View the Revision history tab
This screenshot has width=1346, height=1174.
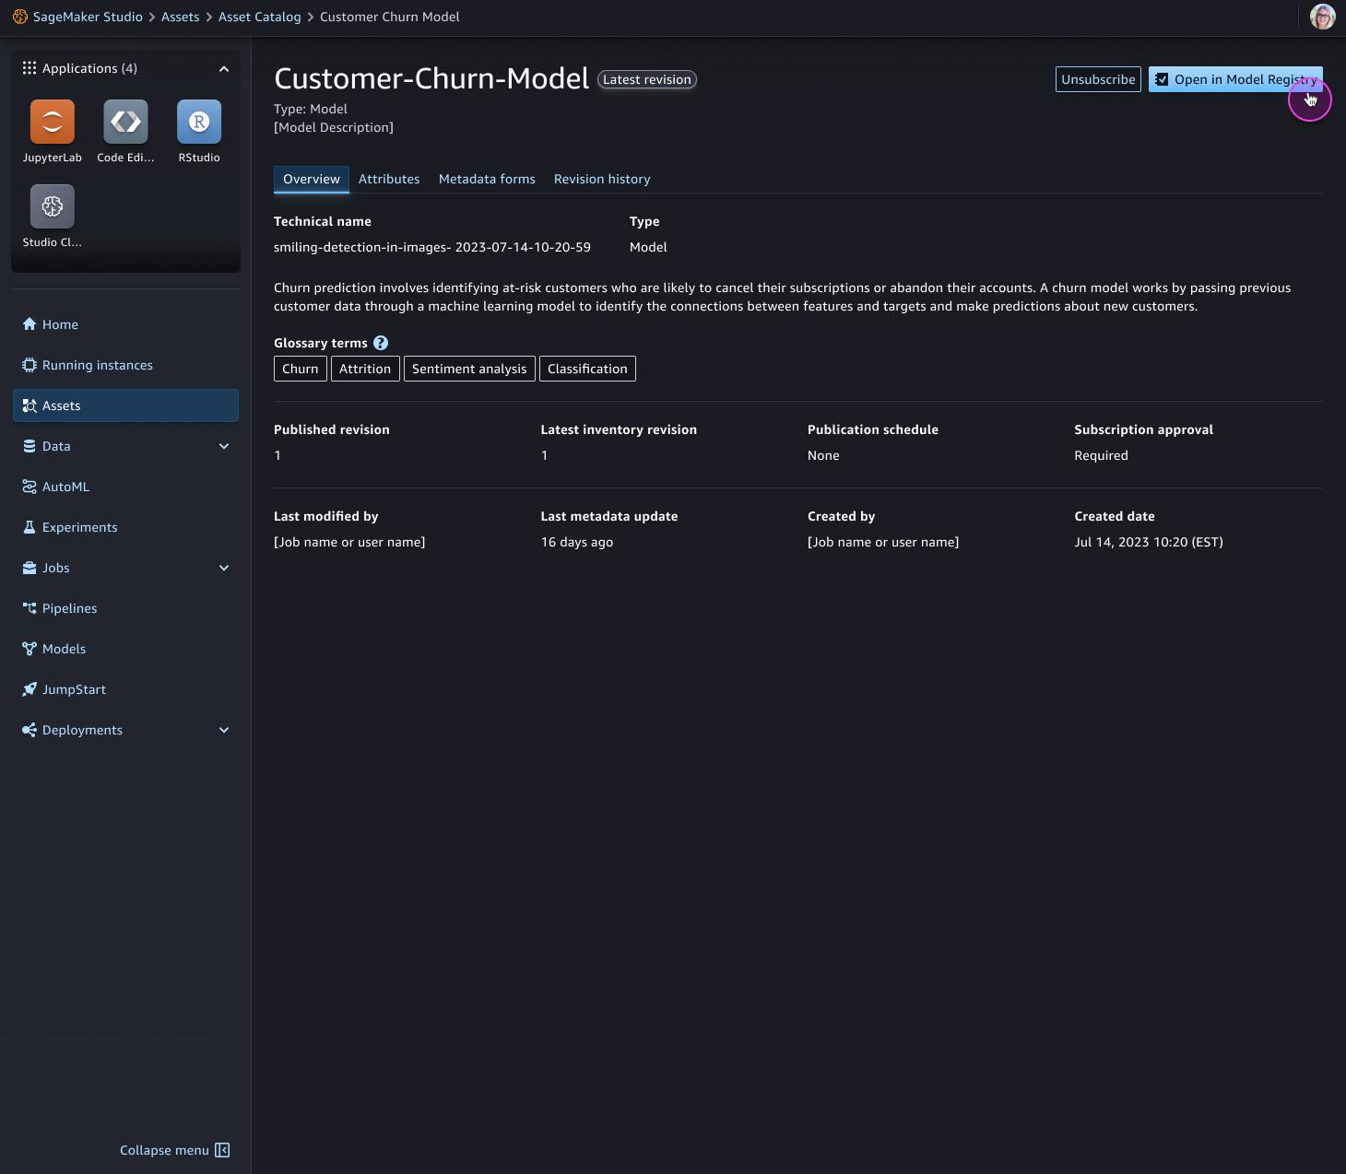602,179
